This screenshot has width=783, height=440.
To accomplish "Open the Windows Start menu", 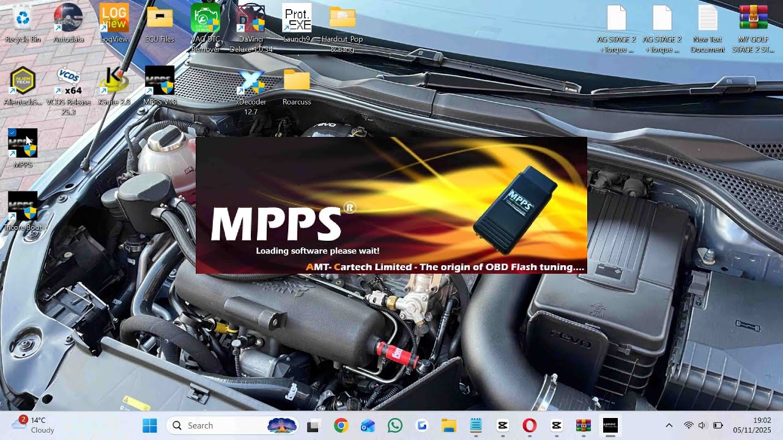I will point(150,426).
